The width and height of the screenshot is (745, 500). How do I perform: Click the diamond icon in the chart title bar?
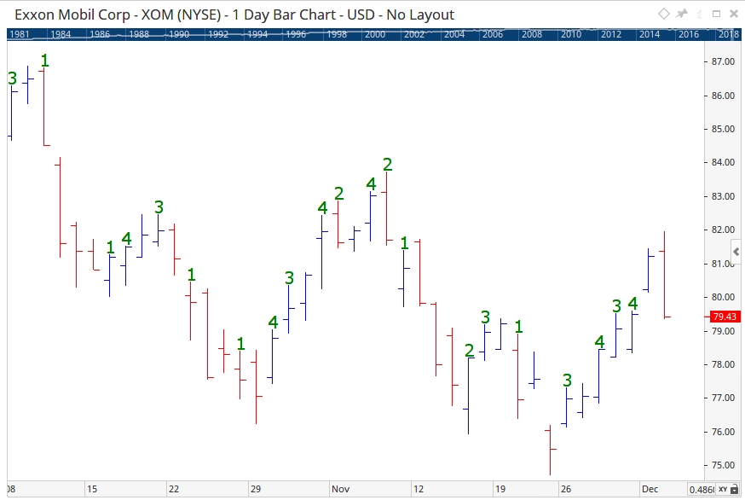pyautogui.click(x=664, y=14)
